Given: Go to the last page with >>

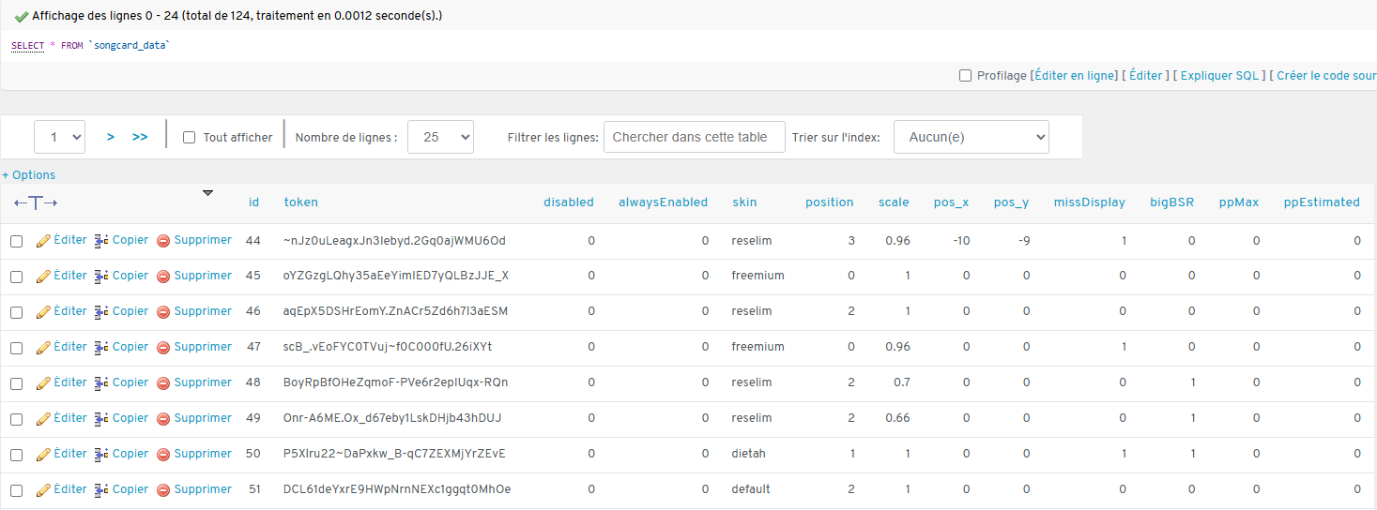Looking at the screenshot, I should (140, 137).
